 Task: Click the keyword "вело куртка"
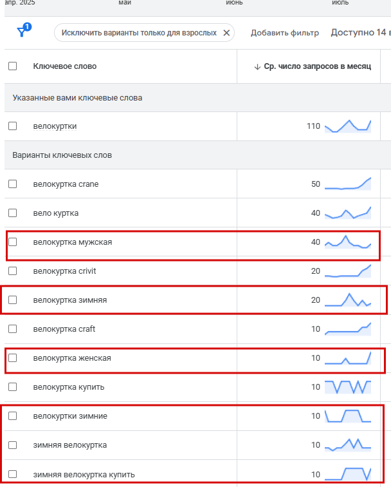(56, 213)
